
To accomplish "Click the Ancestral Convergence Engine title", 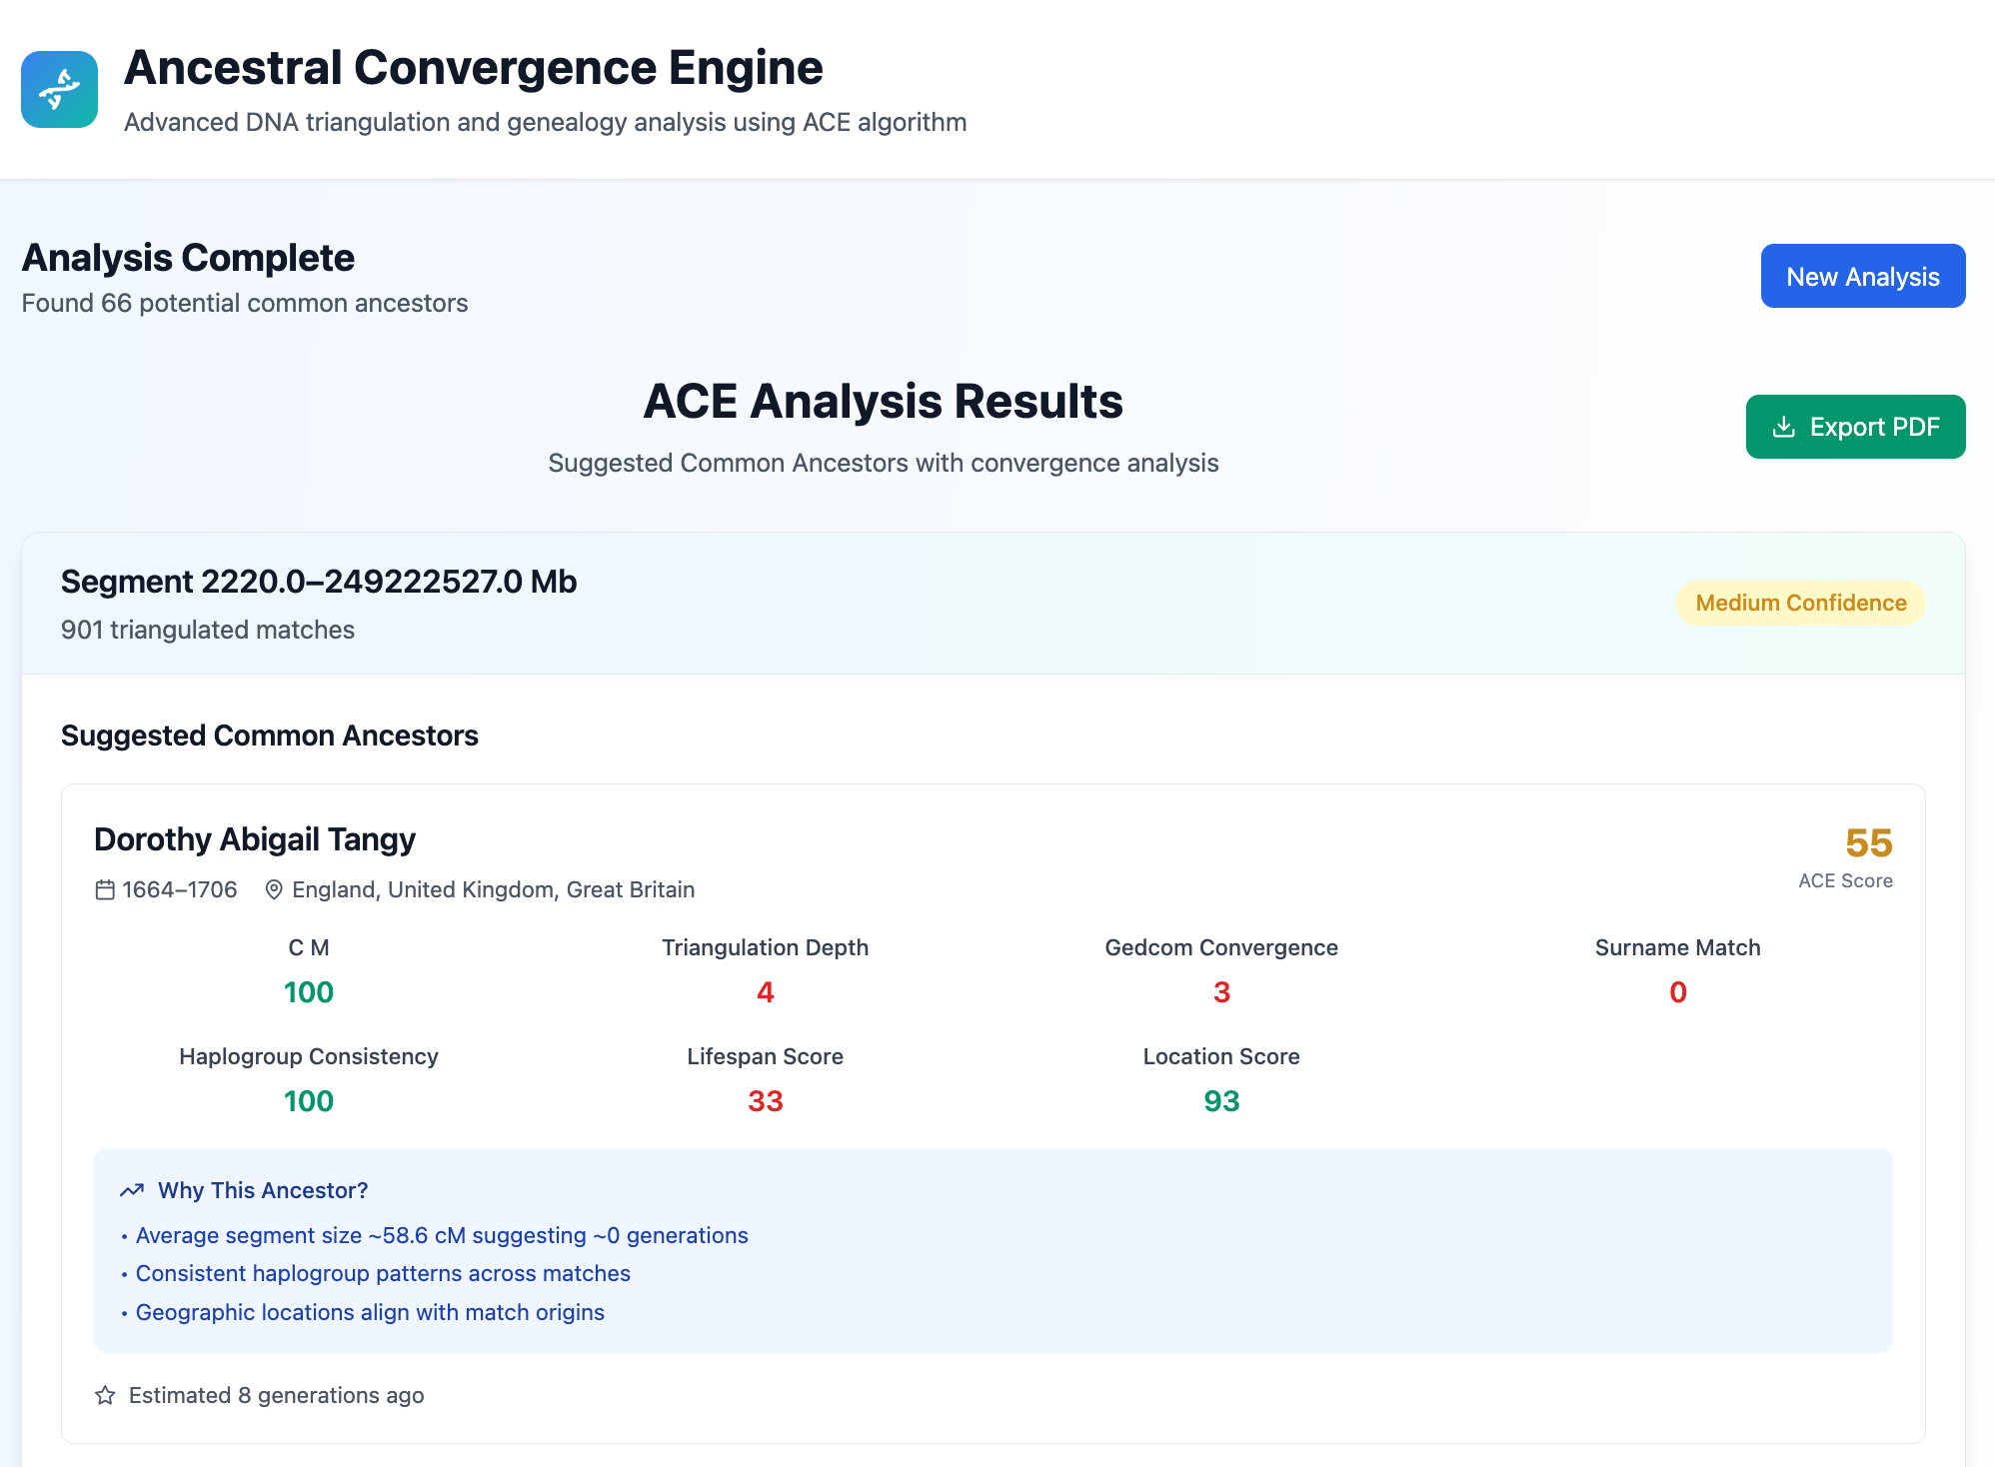I will click(x=473, y=68).
